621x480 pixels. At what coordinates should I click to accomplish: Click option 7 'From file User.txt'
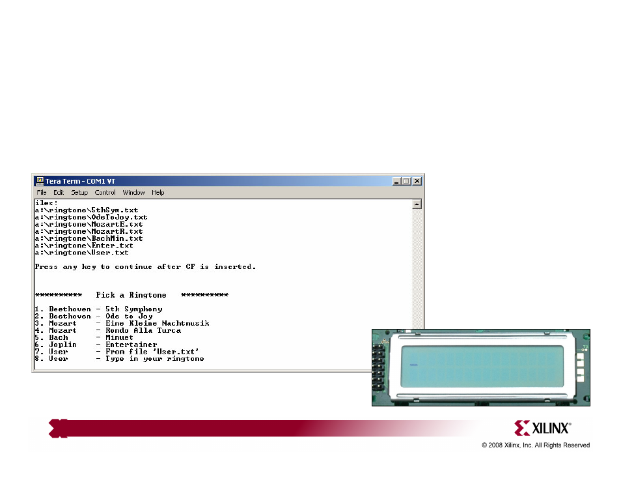coord(117,352)
